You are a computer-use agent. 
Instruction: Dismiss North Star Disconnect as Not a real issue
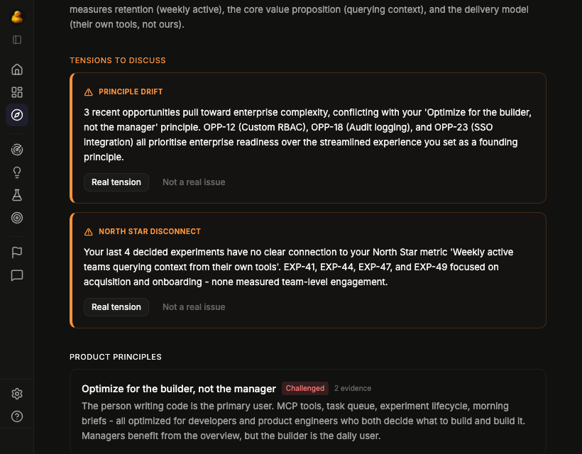[x=193, y=307]
